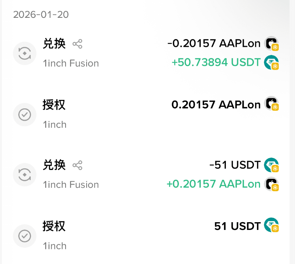Select the +0.20157 AAPLon received amount
The image size is (295, 264).
[x=213, y=184]
